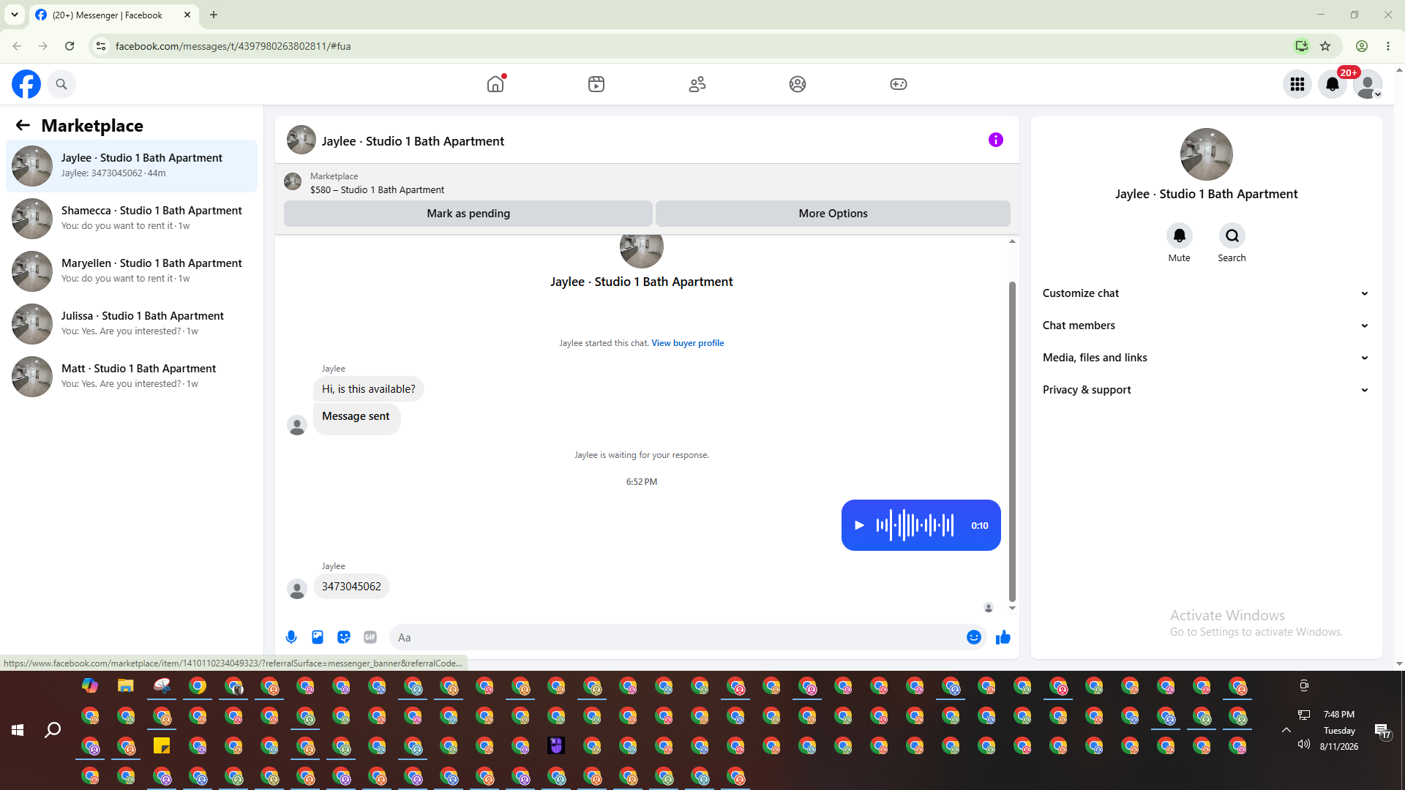Image resolution: width=1405 pixels, height=790 pixels.
Task: View site information in the address bar
Action: point(101,46)
